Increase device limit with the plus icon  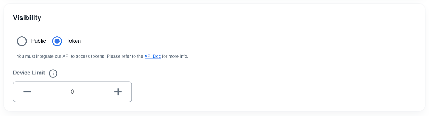(118, 92)
